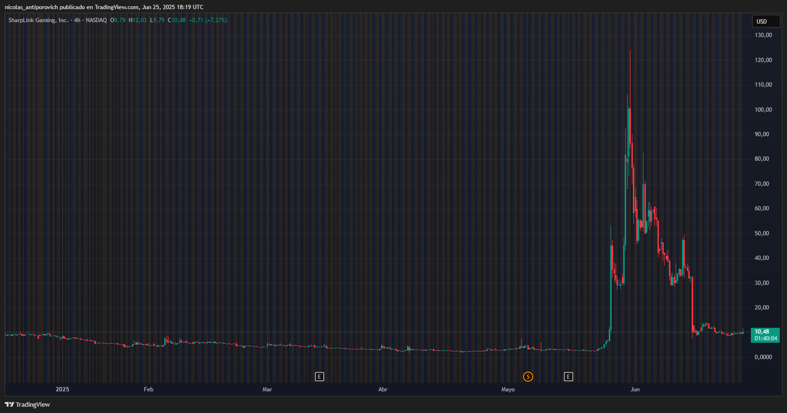
Task: Click the Jun time axis label
Action: [x=635, y=389]
